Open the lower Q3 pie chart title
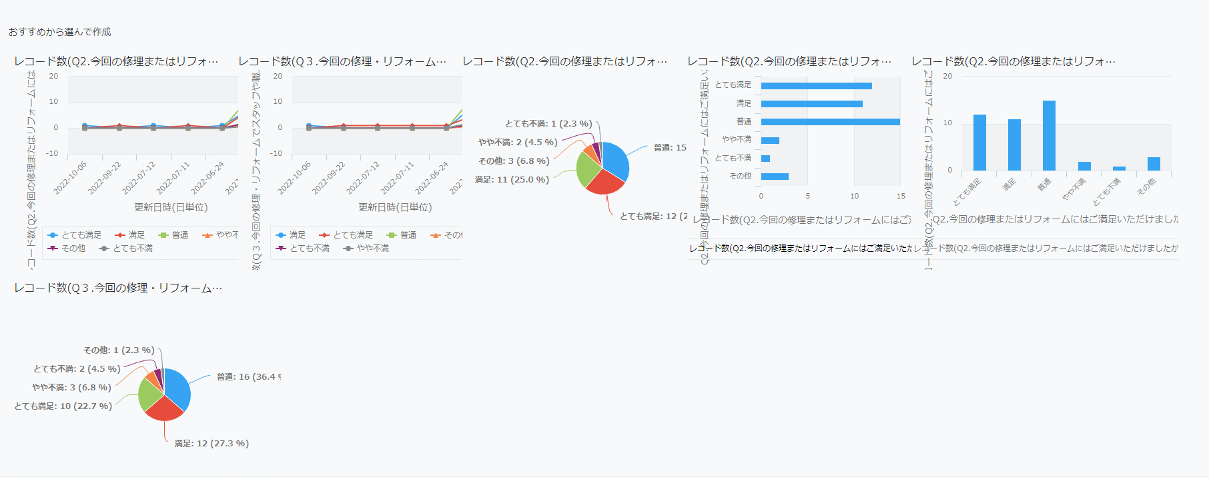Screen dimensions: 1209x477 click(x=118, y=288)
